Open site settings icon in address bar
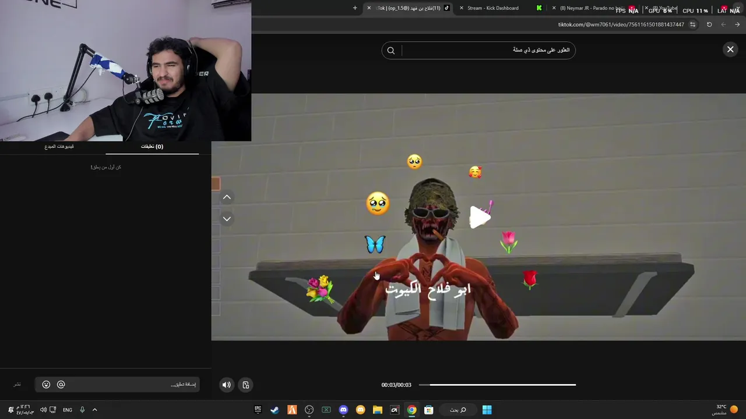The height and width of the screenshot is (419, 746). coord(692,24)
